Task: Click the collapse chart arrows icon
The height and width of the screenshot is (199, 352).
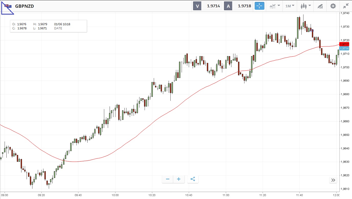Action: coord(346,6)
